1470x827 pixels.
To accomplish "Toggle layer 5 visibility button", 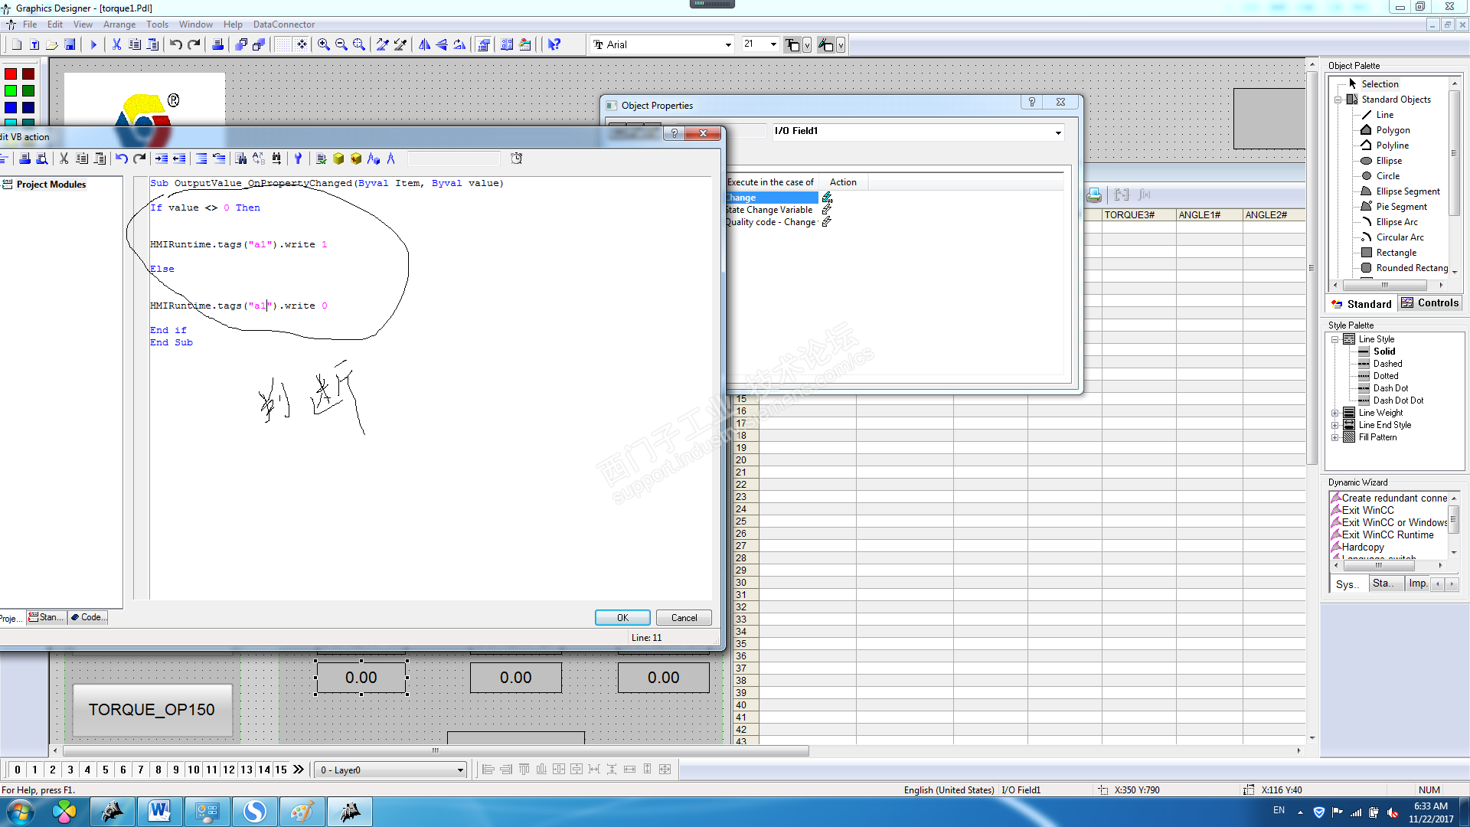I will [105, 770].
